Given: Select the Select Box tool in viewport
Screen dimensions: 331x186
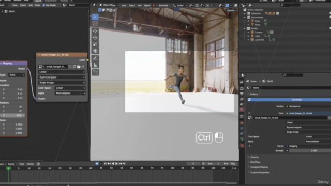Looking at the screenshot, I should (95, 17).
